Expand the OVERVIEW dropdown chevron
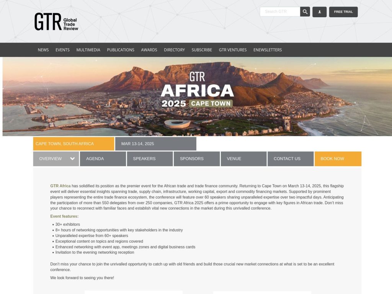Image resolution: width=392 pixels, height=294 pixels. (x=72, y=158)
